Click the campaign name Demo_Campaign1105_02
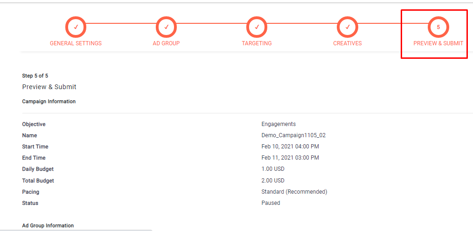The width and height of the screenshot is (473, 231). pyautogui.click(x=293, y=135)
